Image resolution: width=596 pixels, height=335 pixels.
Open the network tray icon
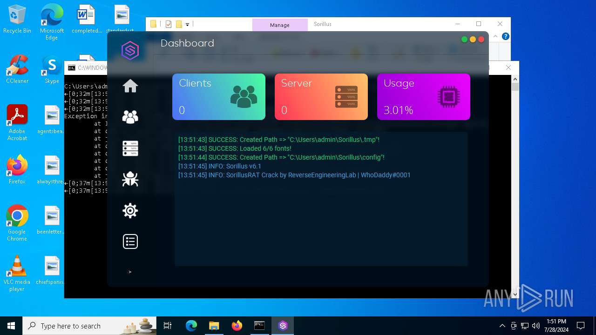(525, 326)
